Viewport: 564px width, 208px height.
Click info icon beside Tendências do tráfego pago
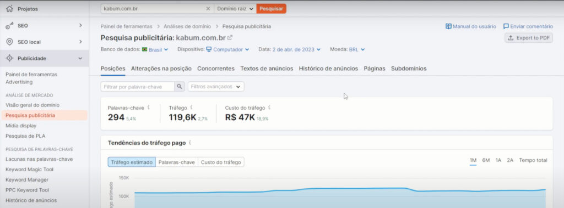tap(190, 143)
